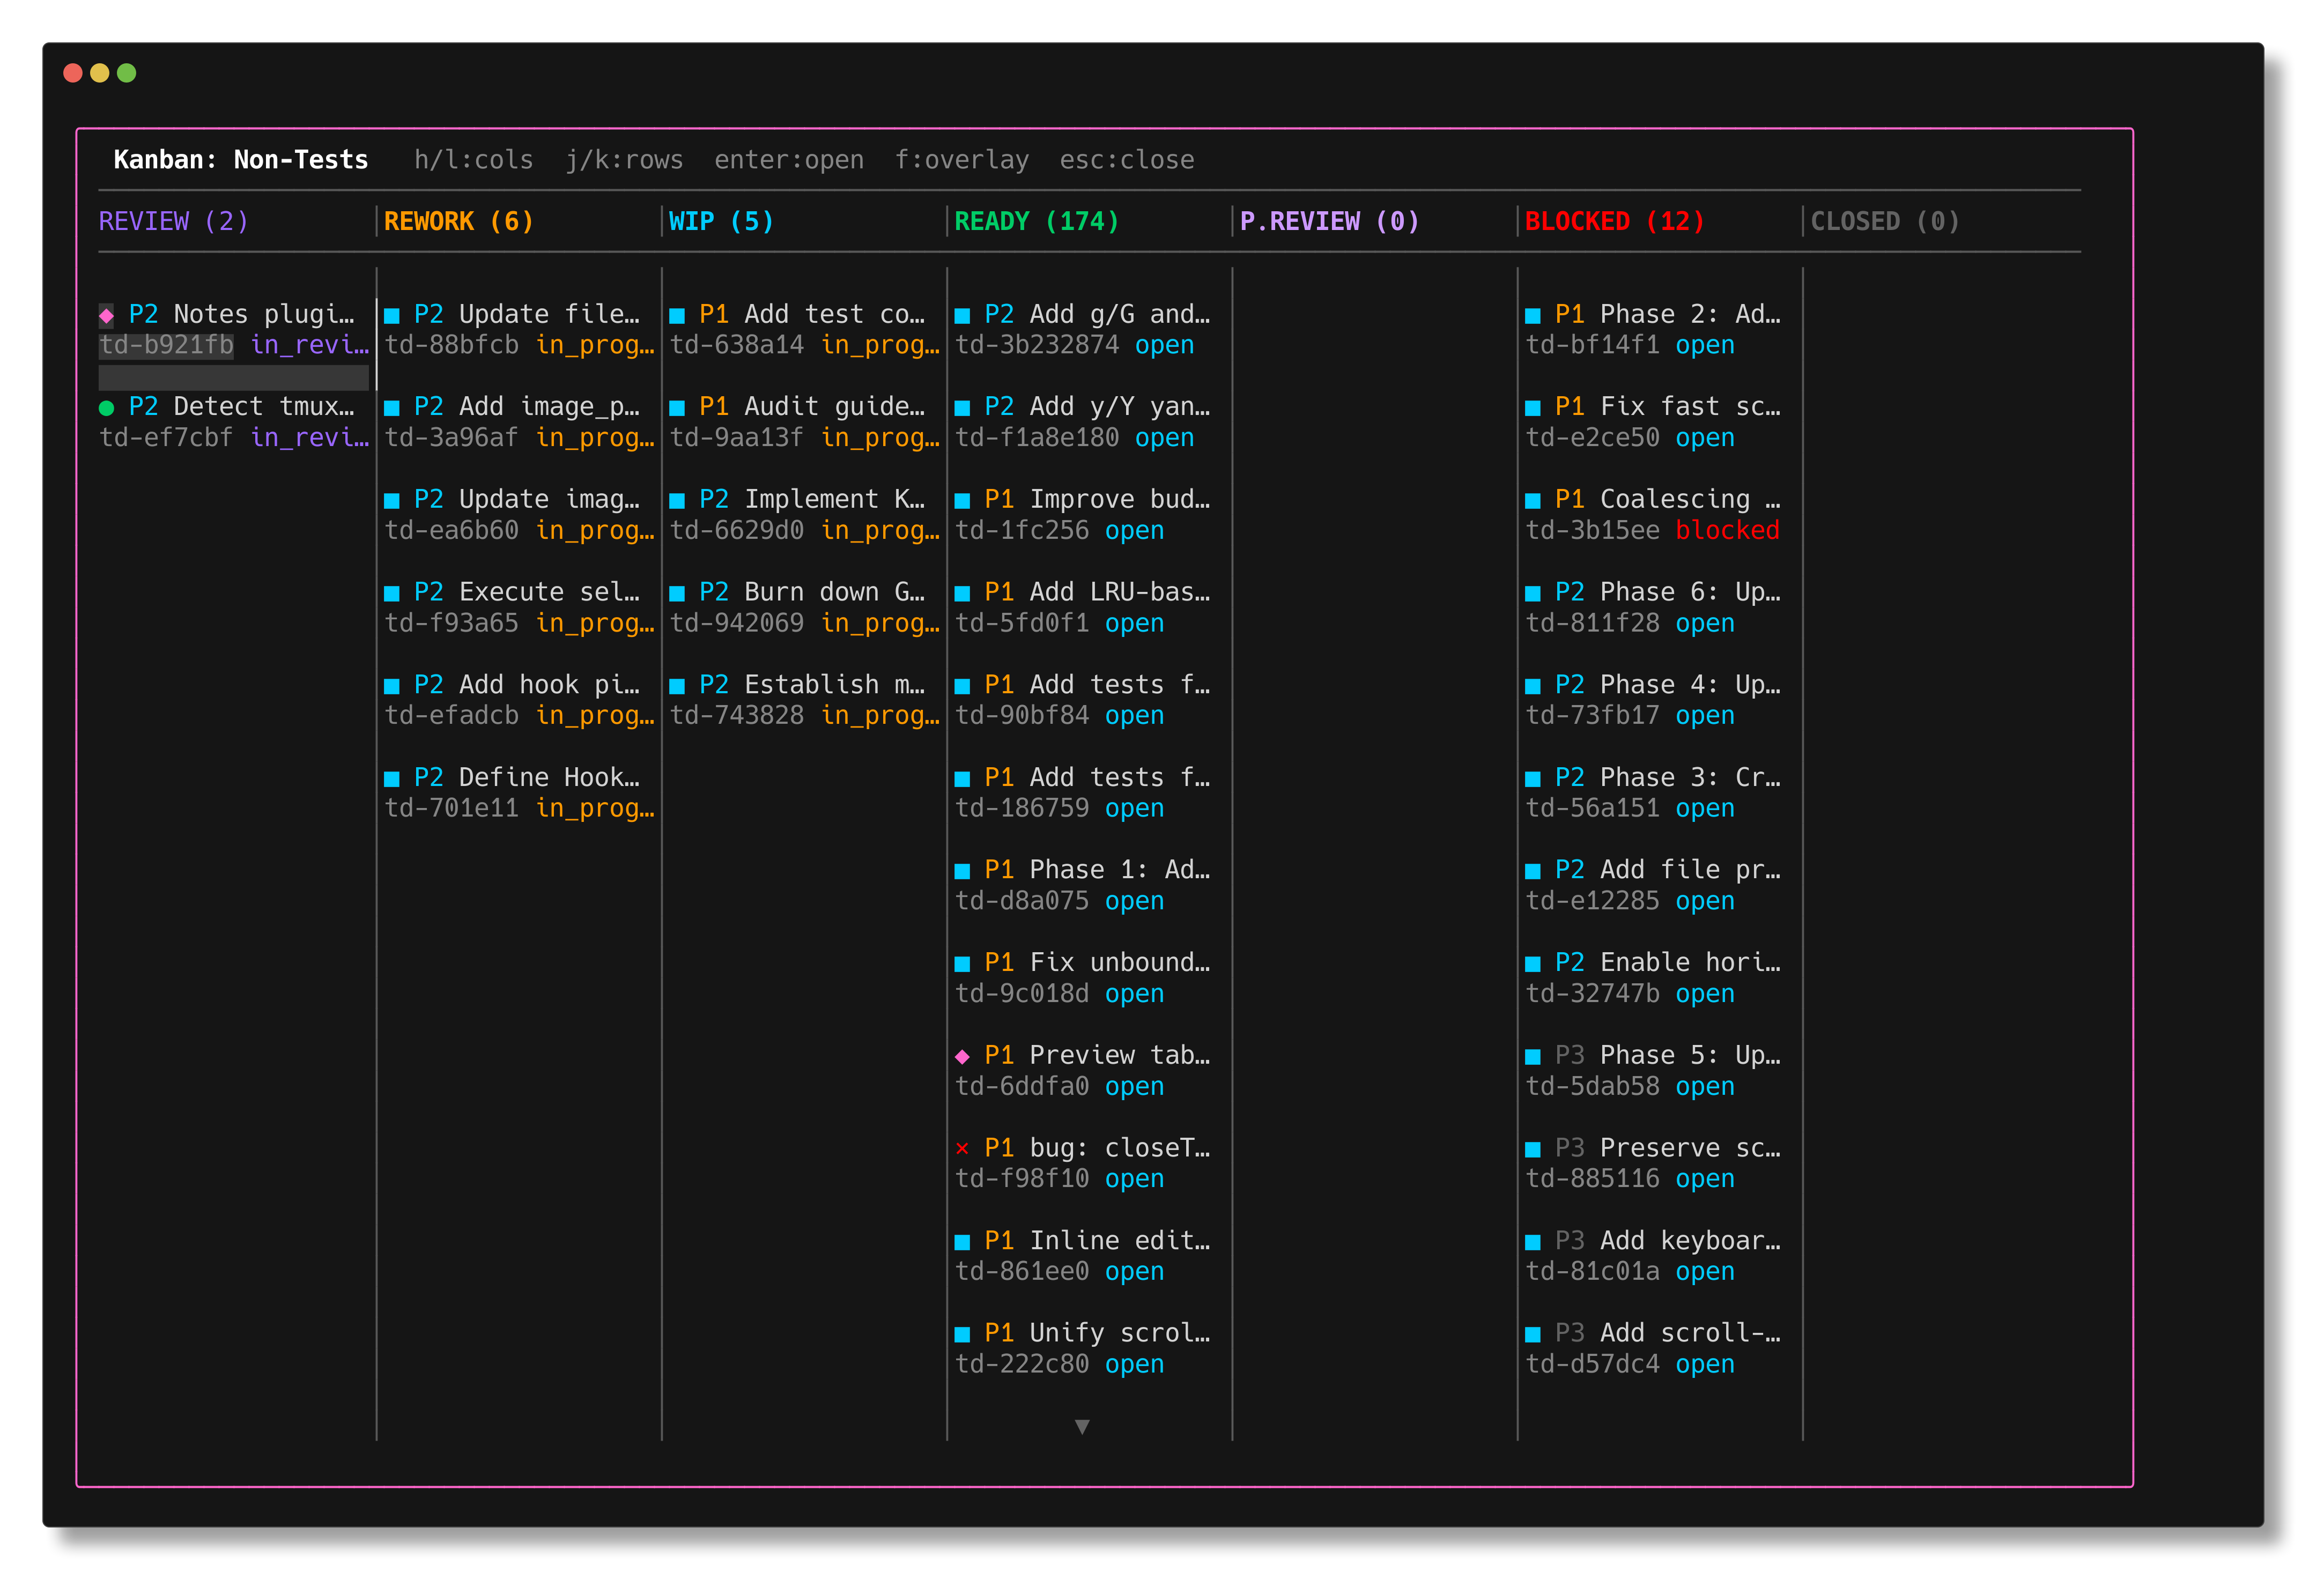Image resolution: width=2324 pixels, height=1587 pixels.
Task: Click the red × icon on the closeT bug card
Action: click(963, 1148)
